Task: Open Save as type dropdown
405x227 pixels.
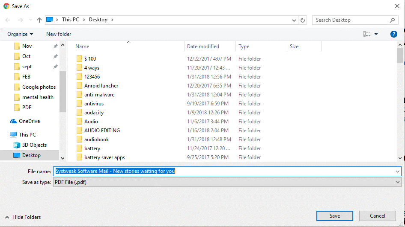Action: 227,182
